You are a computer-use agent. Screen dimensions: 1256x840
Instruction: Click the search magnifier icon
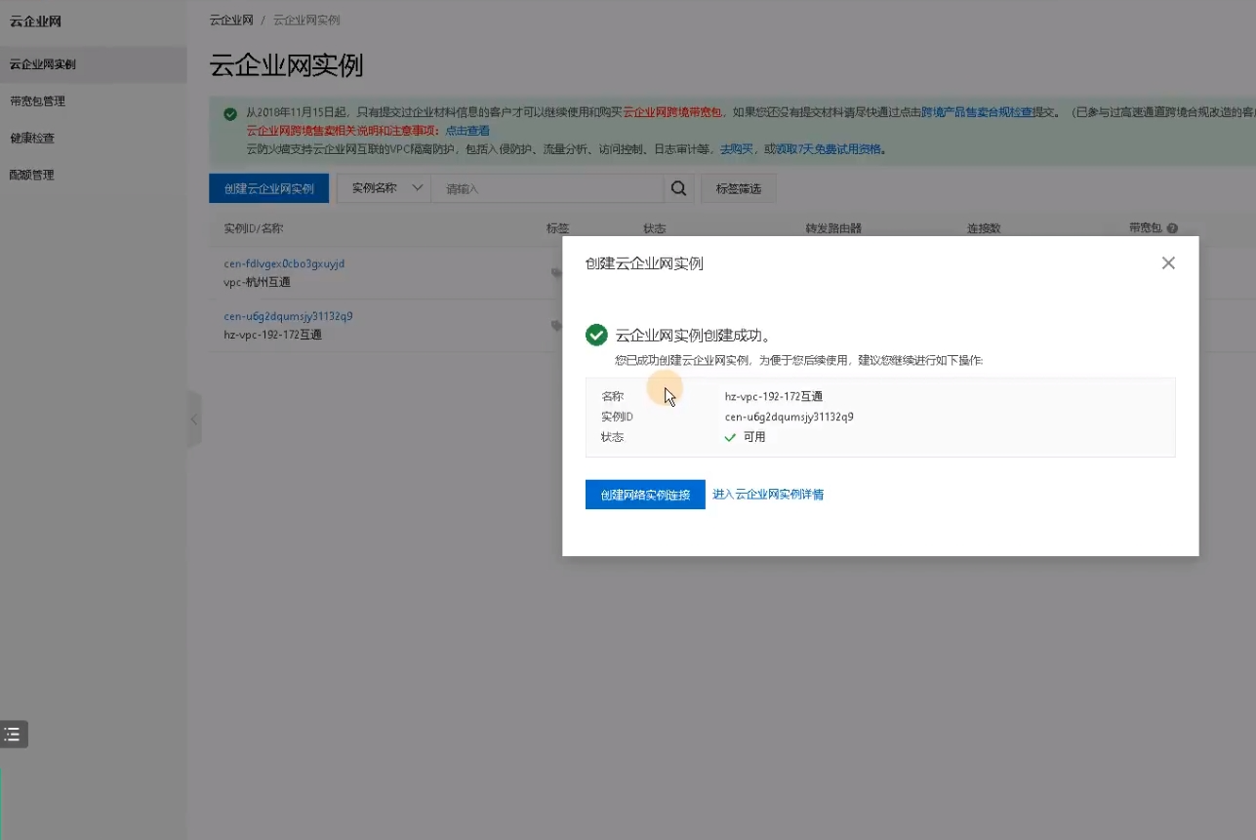coord(679,187)
